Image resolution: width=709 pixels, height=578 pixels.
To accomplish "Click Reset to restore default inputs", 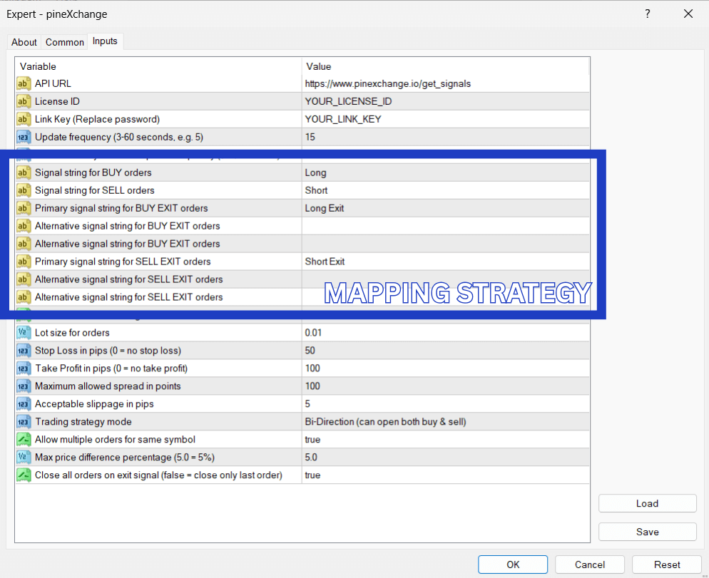I will (666, 564).
